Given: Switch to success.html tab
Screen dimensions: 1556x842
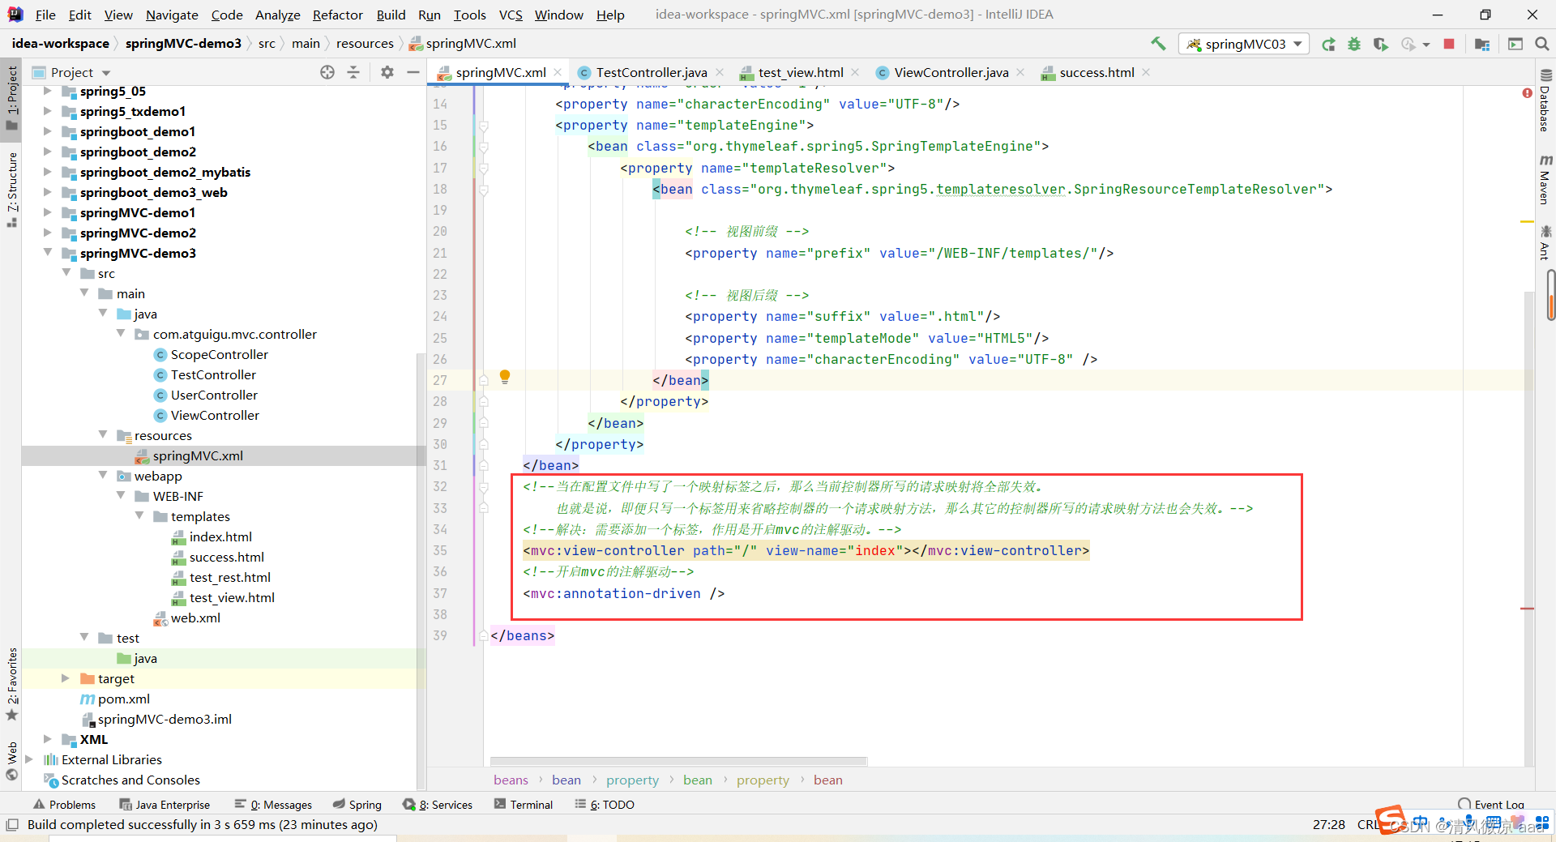Looking at the screenshot, I should click(x=1096, y=72).
